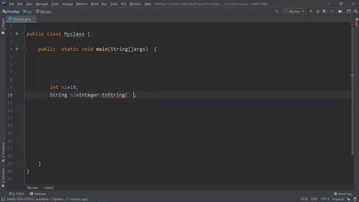359x202 pixels.
Task: Click the editor vertical scrollbar
Action: [353, 90]
